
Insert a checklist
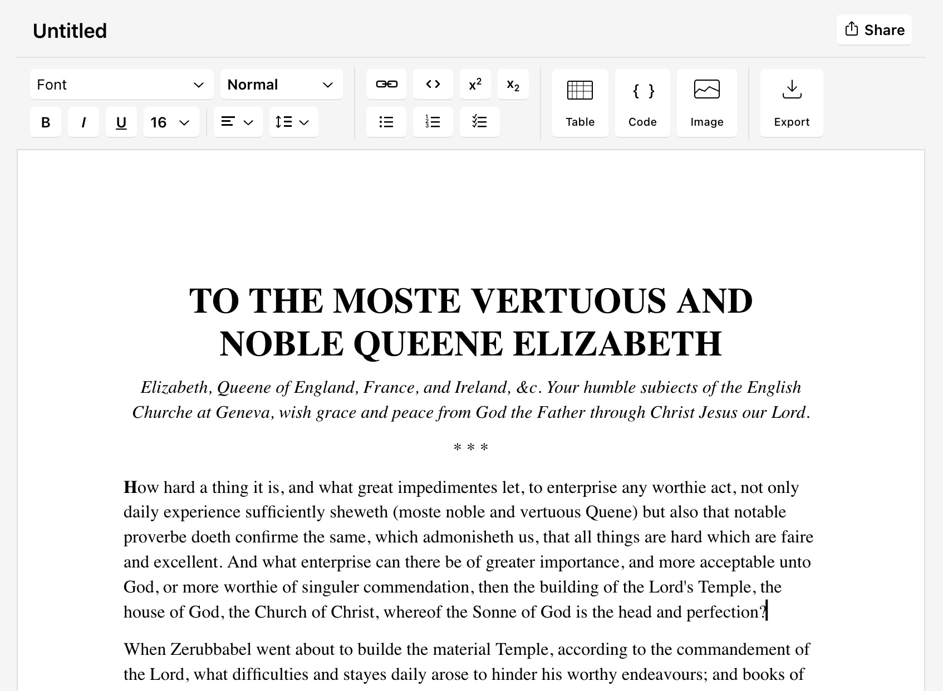click(x=479, y=122)
